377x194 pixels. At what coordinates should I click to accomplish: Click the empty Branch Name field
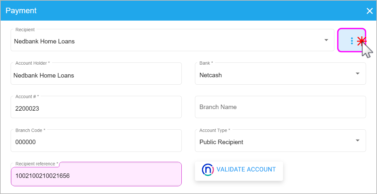click(x=280, y=107)
